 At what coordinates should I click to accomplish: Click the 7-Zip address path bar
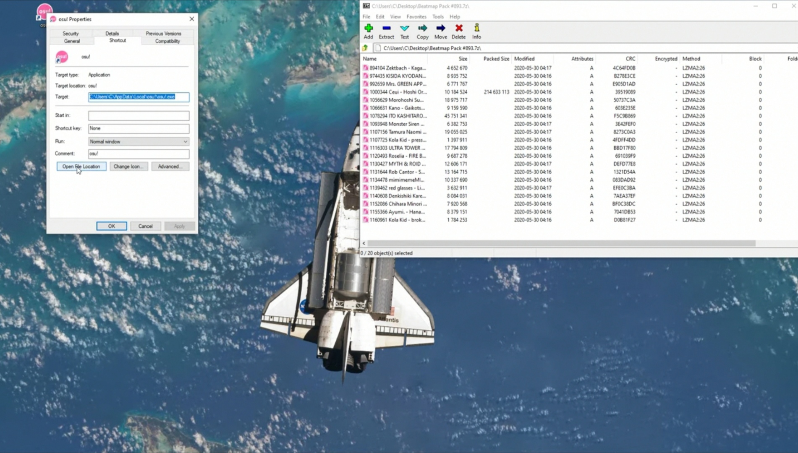[x=585, y=48]
